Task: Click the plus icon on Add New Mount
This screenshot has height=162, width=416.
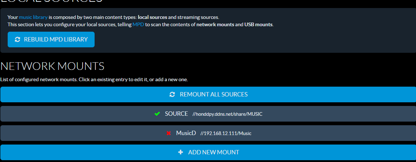Action: (181, 152)
